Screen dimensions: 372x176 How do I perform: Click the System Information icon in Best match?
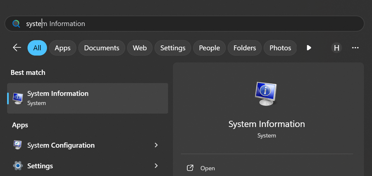click(x=18, y=98)
